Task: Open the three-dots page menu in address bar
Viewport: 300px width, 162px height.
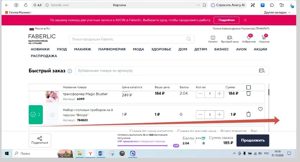Action: click(198, 5)
